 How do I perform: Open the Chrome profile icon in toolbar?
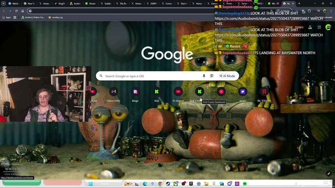[x=325, y=11]
